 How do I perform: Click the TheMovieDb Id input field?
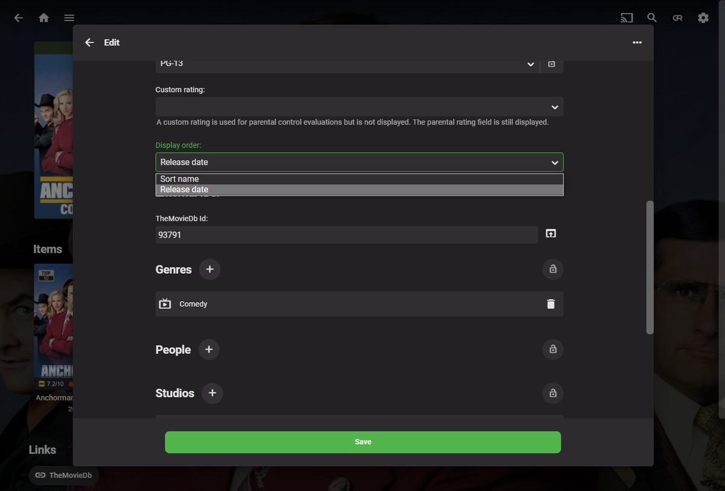tap(346, 235)
